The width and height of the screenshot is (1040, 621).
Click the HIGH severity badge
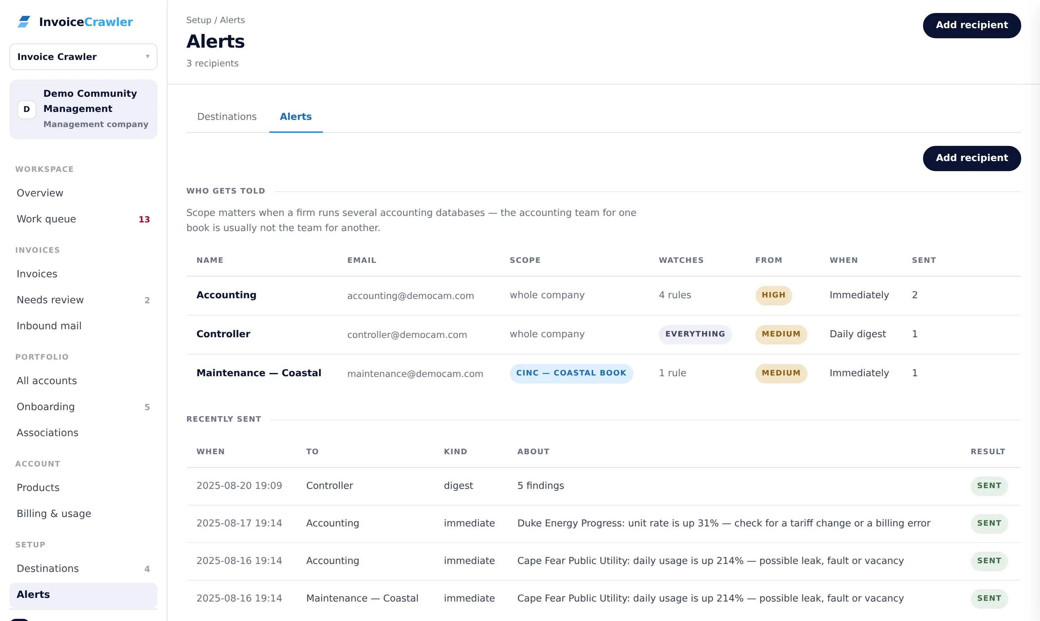tap(773, 295)
